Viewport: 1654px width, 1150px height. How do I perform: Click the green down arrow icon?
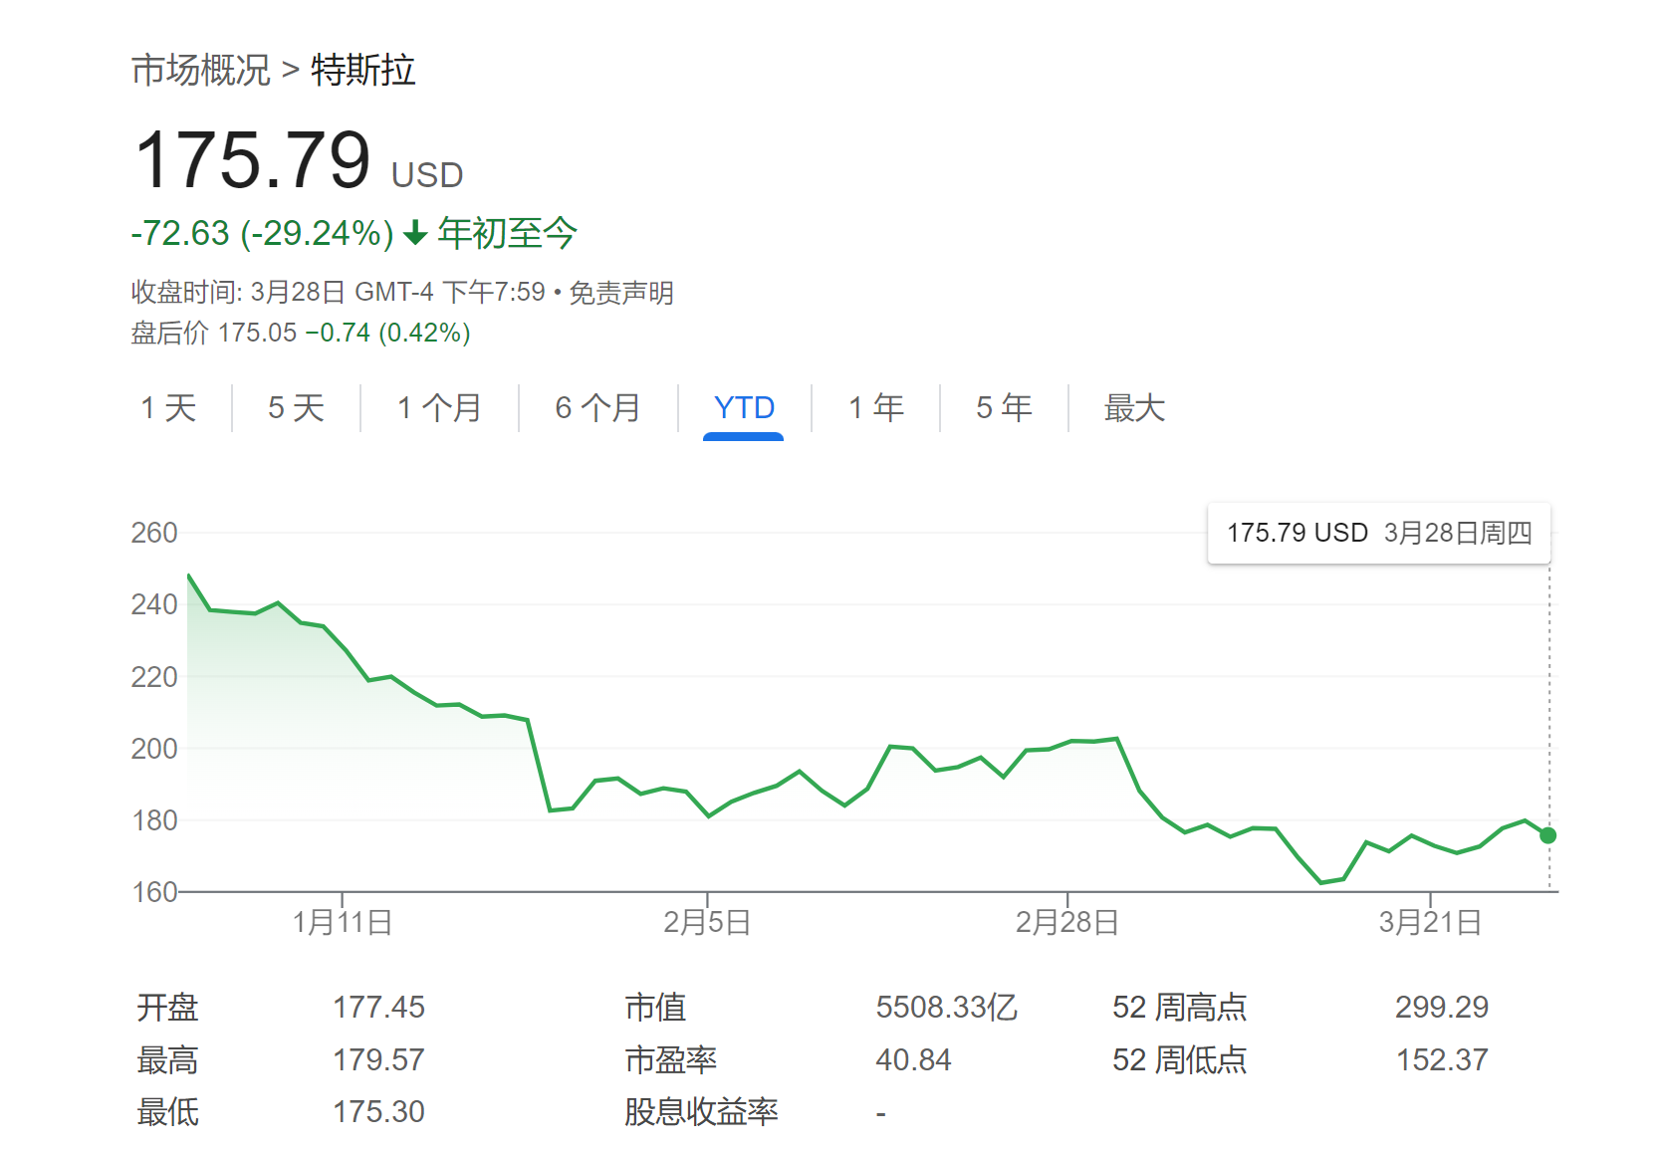point(415,234)
